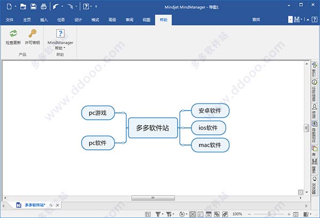Open the 文件 file menu

pos(10,20)
